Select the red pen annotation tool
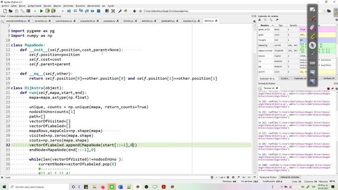Image resolution: width=338 pixels, height=190 pixels. click(x=313, y=18)
